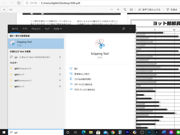180x135 pixels.
Task: Open Google Chrome from taskbar
Action: point(113,132)
